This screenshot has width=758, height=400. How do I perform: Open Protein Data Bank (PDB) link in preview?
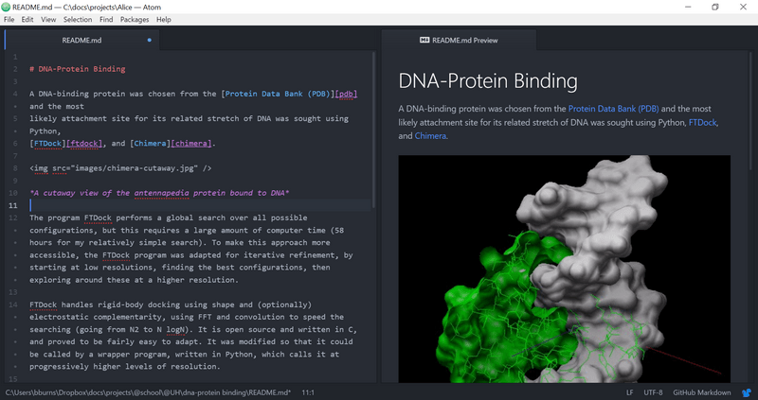pos(613,109)
